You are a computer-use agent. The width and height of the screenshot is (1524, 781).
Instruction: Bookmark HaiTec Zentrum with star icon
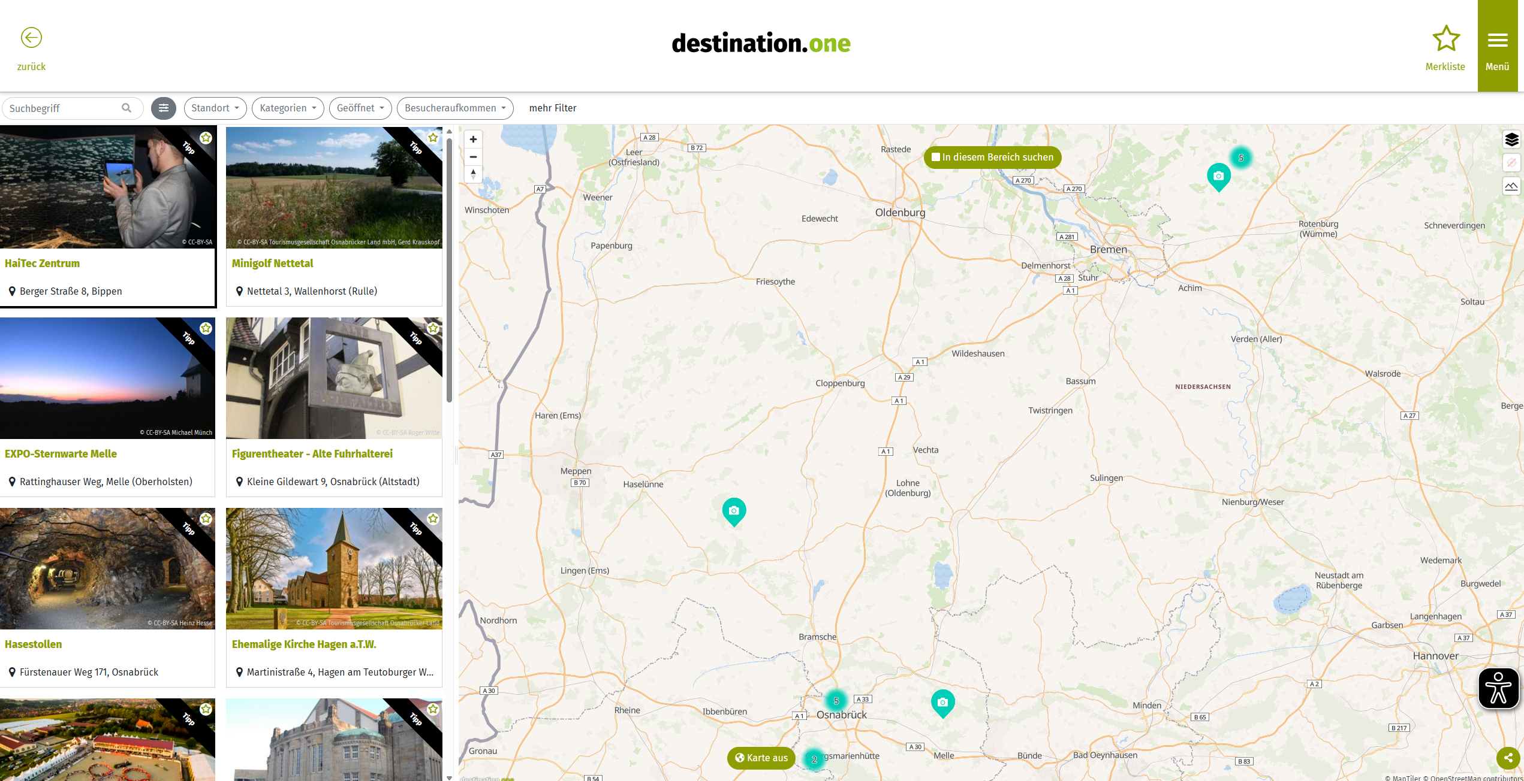[x=206, y=138]
